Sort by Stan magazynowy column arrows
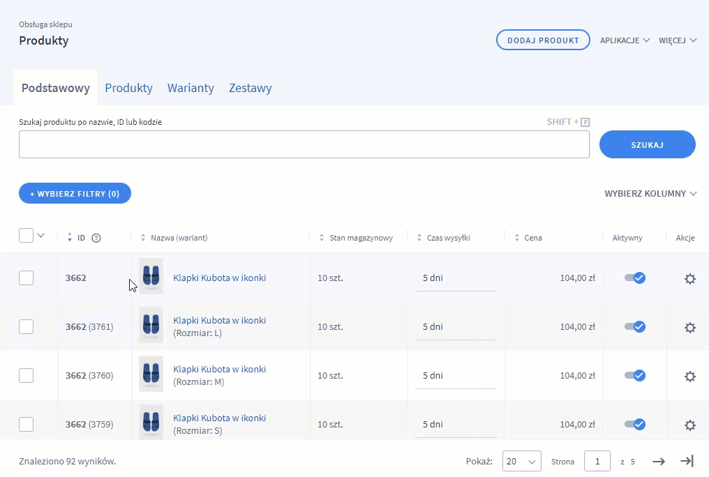709x477 pixels. click(322, 238)
